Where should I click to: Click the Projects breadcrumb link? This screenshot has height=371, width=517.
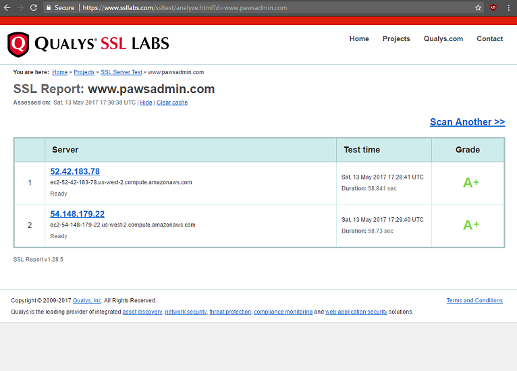84,72
